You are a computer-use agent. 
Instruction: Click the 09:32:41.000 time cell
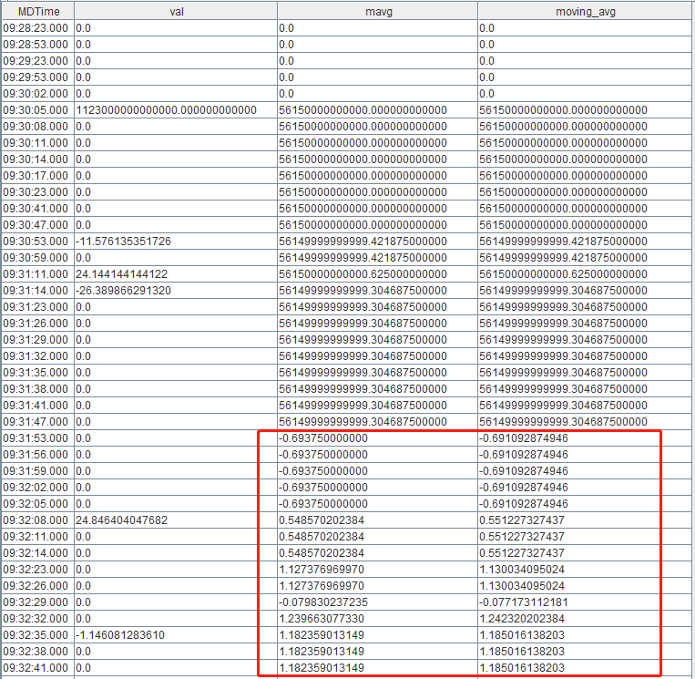click(x=37, y=668)
